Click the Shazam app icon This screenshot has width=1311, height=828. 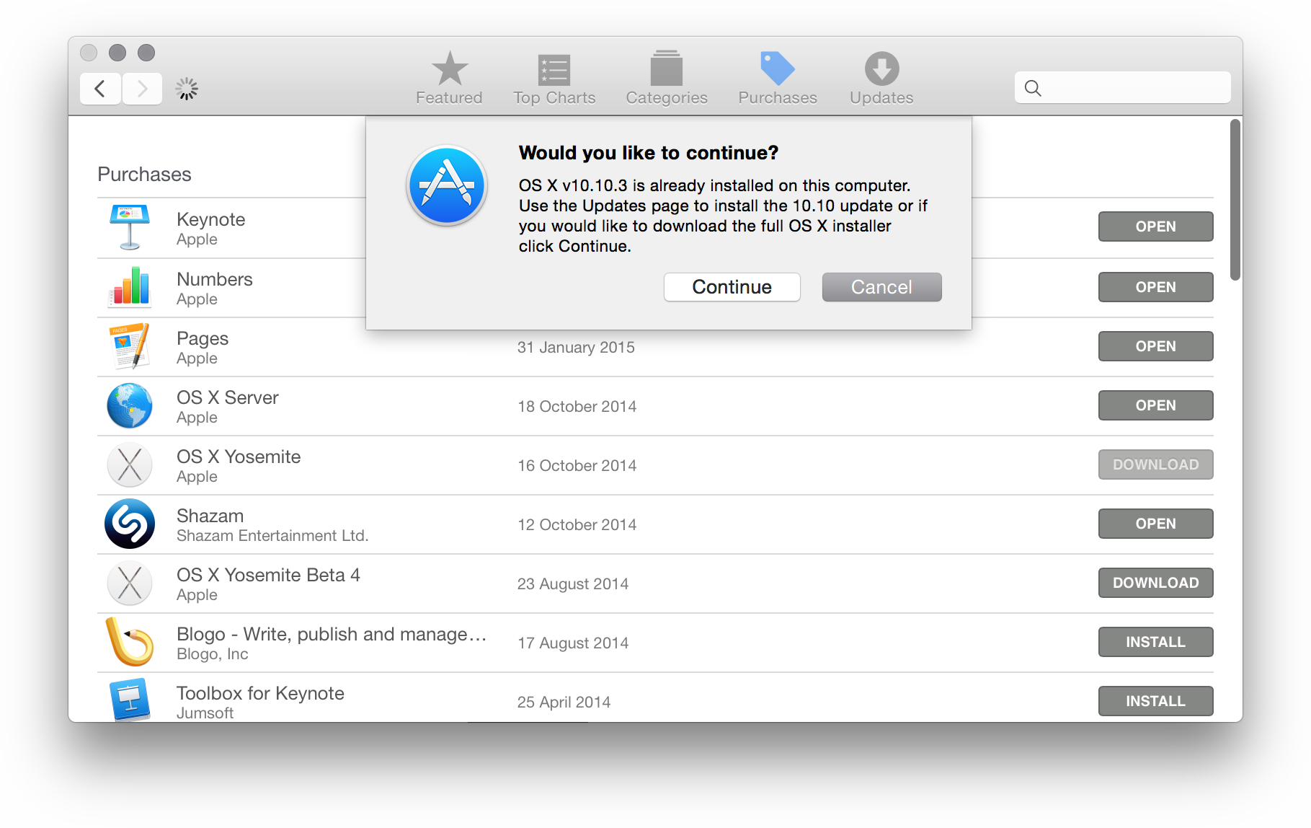[130, 524]
